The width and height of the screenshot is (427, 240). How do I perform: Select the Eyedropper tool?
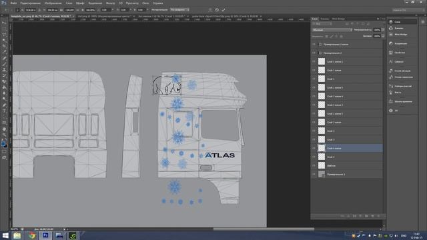4,52
